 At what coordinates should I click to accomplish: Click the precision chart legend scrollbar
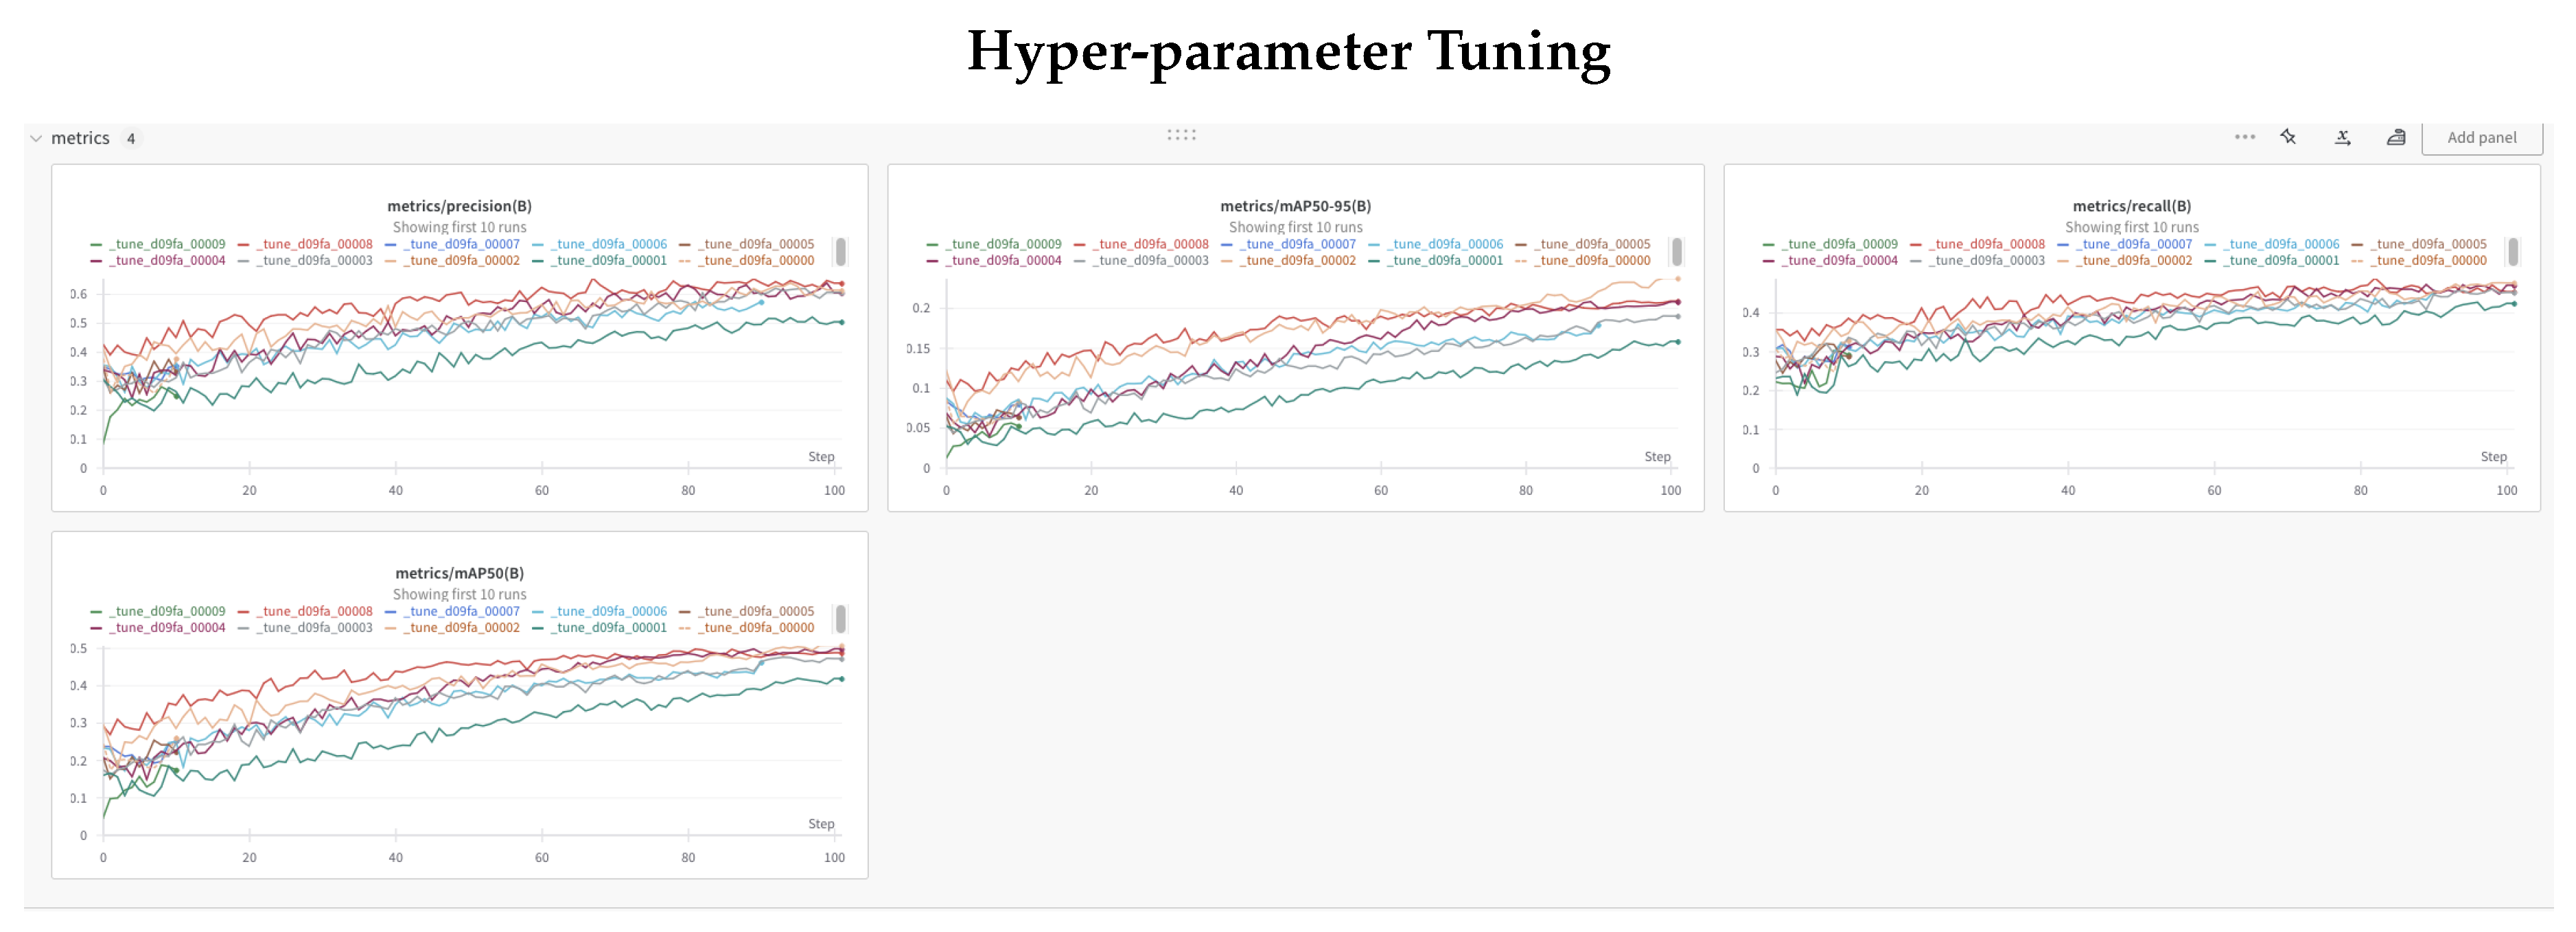[x=841, y=251]
